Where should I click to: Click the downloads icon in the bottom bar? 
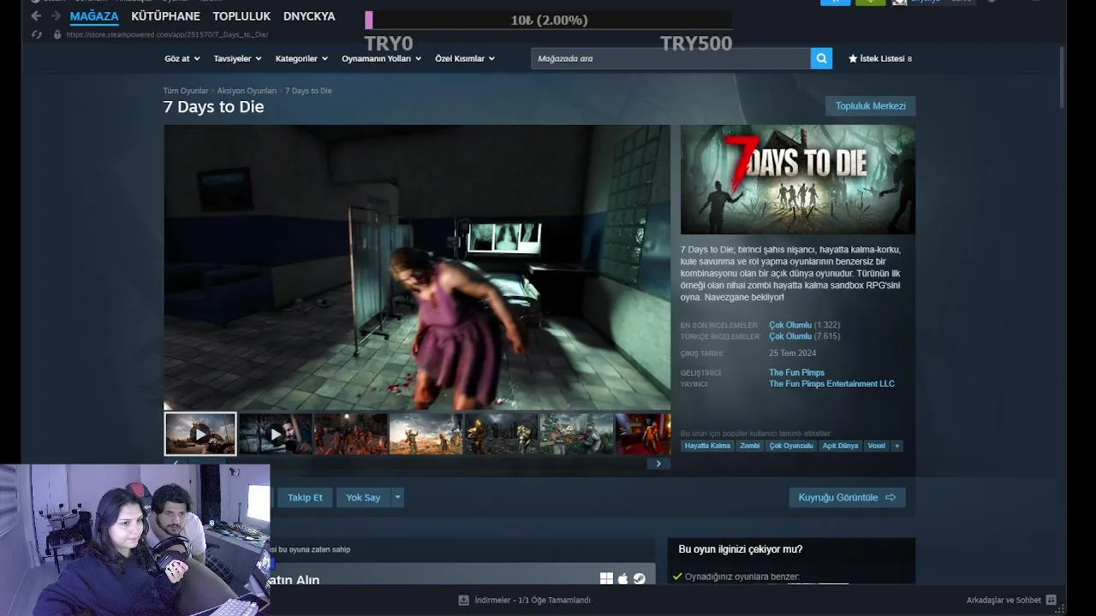coord(463,600)
